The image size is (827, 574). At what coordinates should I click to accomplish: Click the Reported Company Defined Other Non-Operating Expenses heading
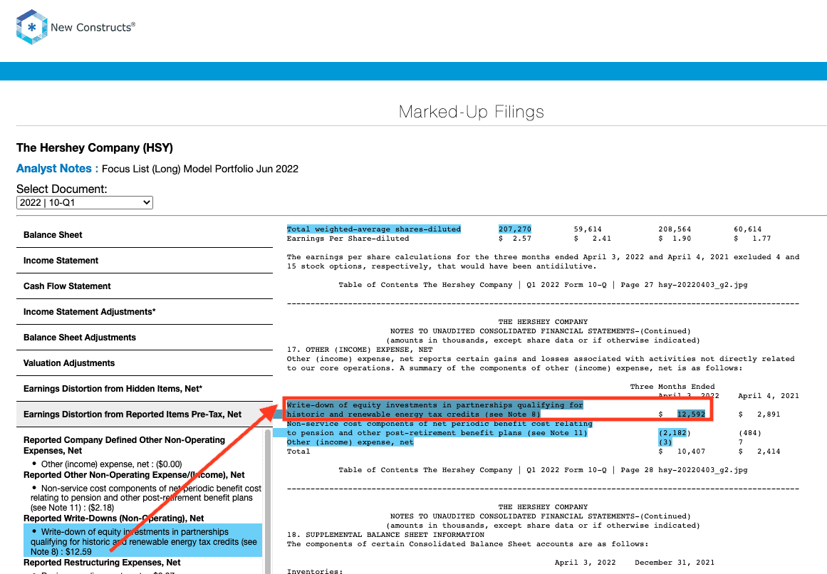click(124, 445)
